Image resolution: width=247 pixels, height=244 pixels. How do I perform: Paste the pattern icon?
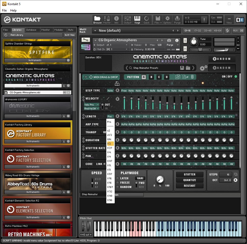[x=185, y=77]
